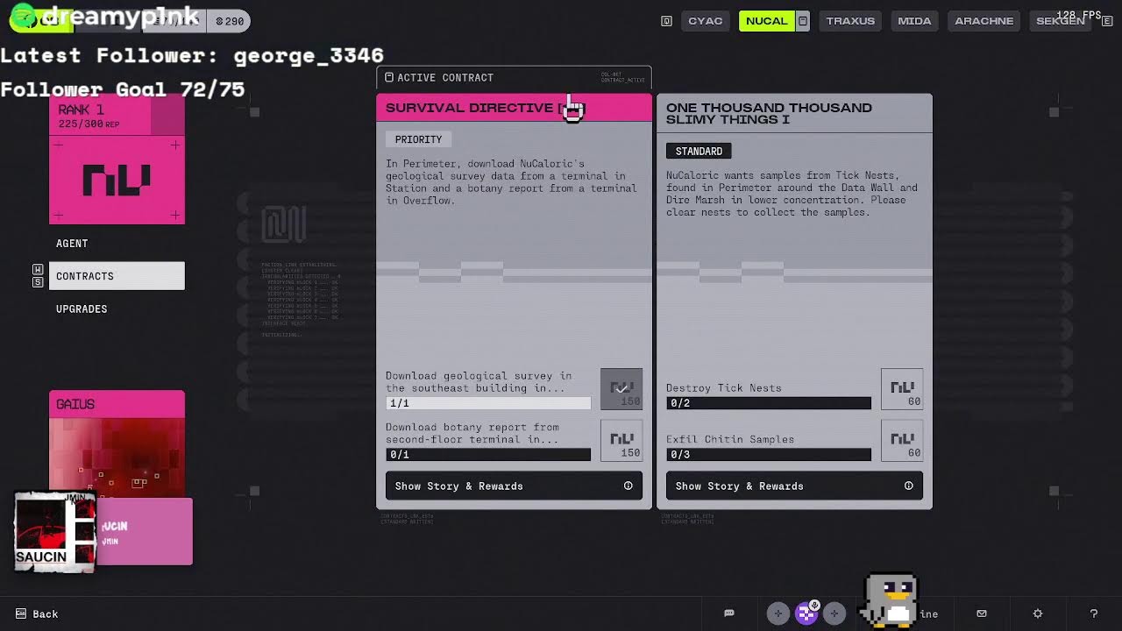Select the NUCAL faction tab
The width and height of the screenshot is (1122, 631).
(766, 21)
